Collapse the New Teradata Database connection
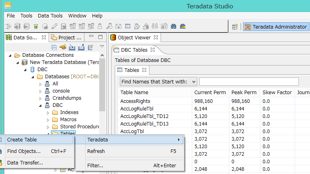Image resolution: width=310 pixels, height=174 pixels. tap(18, 63)
